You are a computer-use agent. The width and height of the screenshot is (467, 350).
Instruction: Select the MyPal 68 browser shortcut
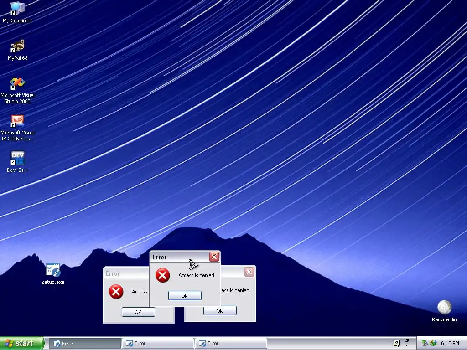pos(17,50)
